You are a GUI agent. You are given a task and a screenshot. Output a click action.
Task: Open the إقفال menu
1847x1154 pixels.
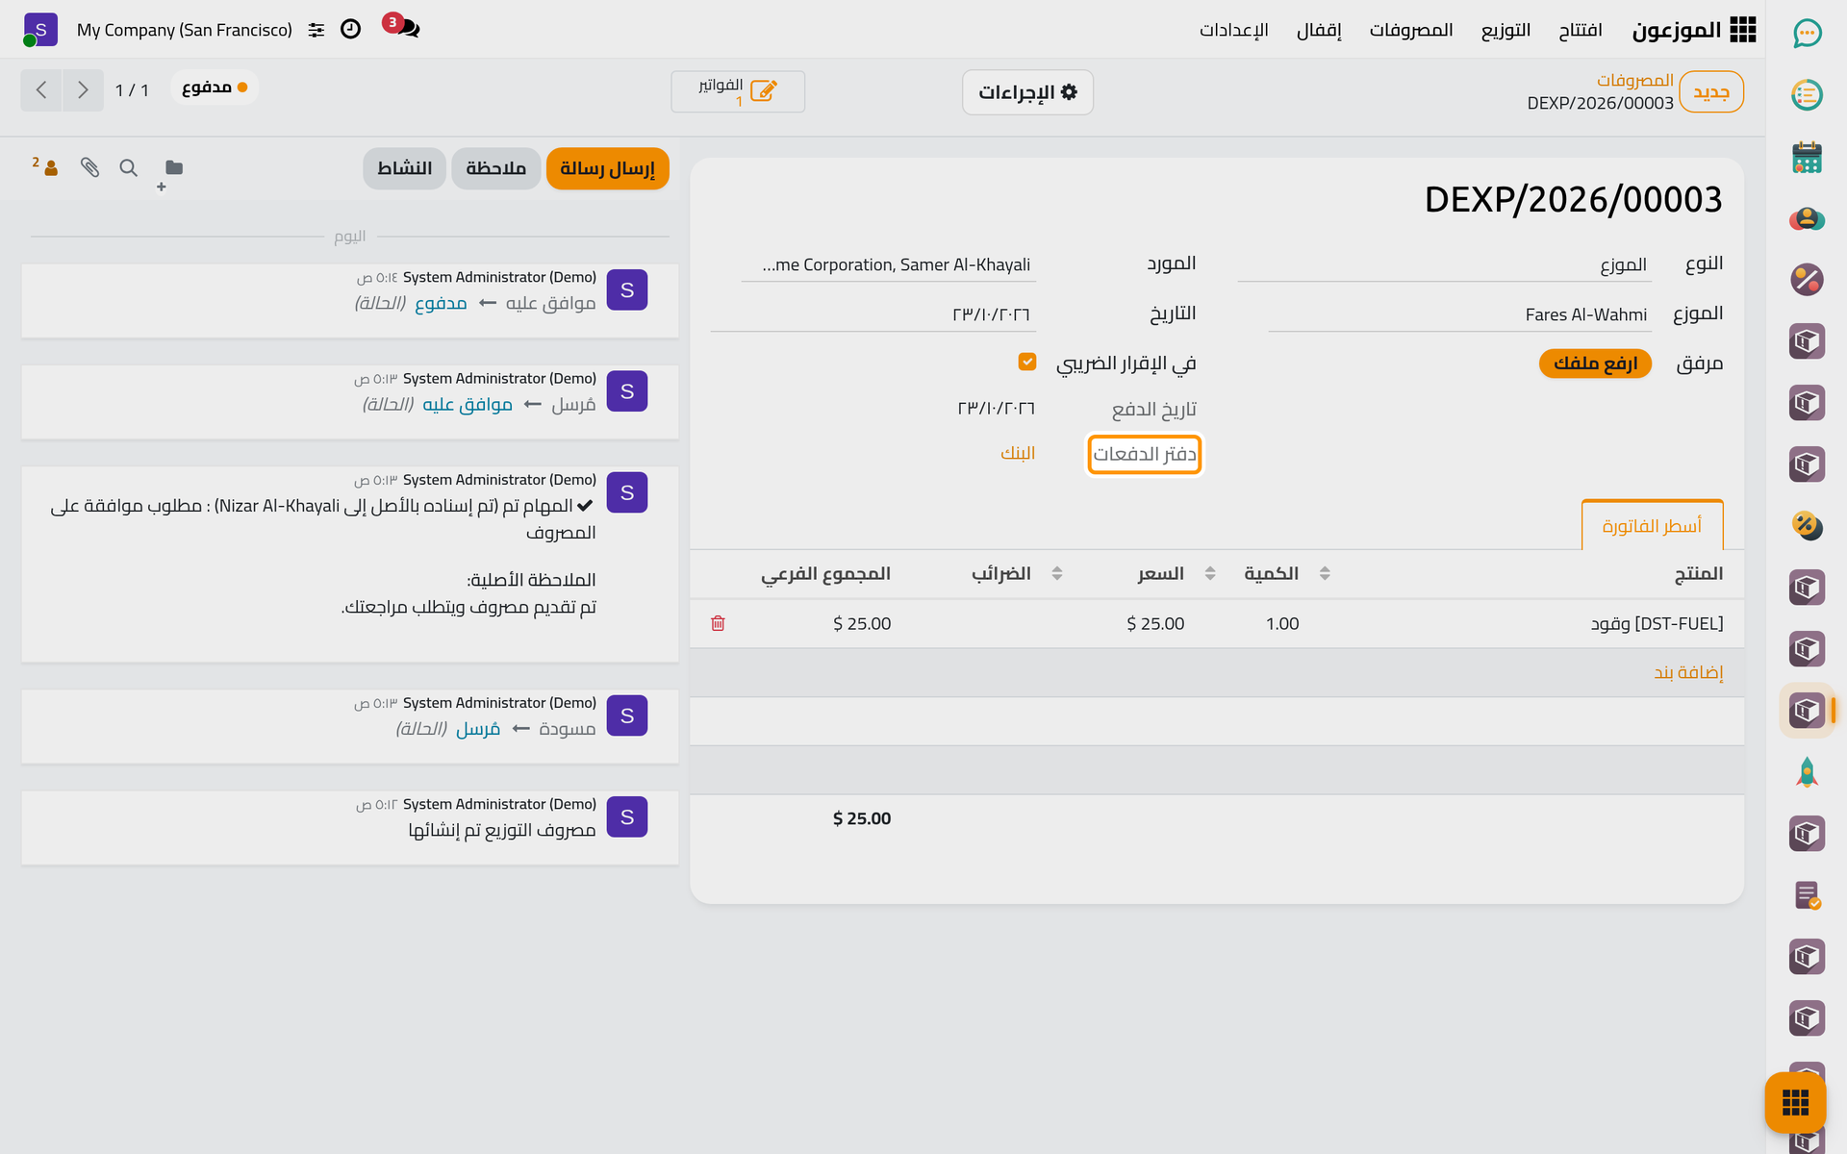(1319, 30)
